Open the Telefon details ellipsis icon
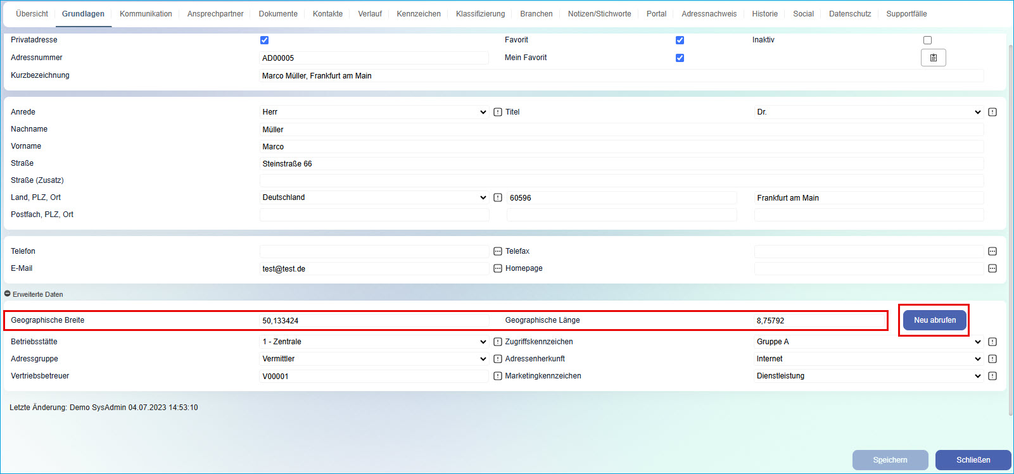 pyautogui.click(x=498, y=251)
